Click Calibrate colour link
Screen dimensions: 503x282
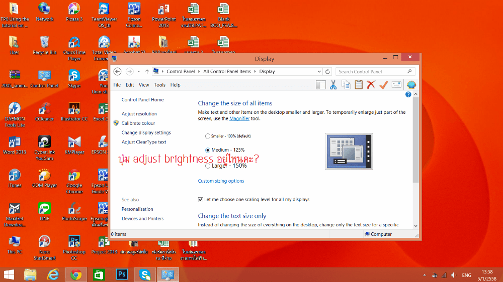[138, 123]
